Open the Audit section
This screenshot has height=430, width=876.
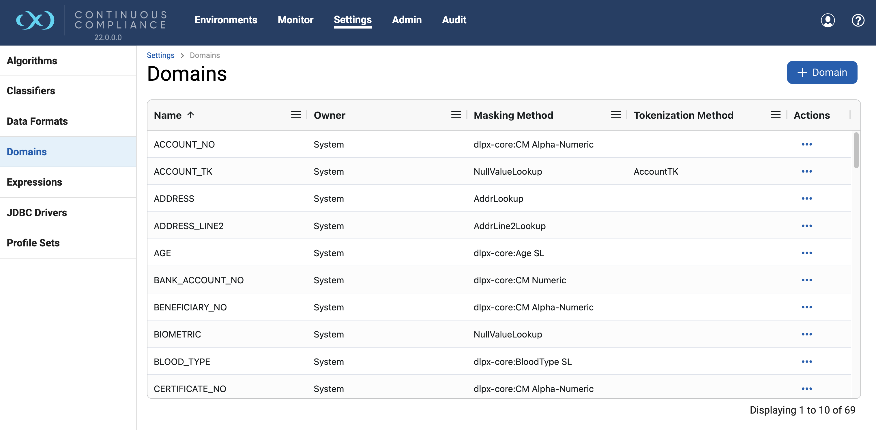coord(454,20)
